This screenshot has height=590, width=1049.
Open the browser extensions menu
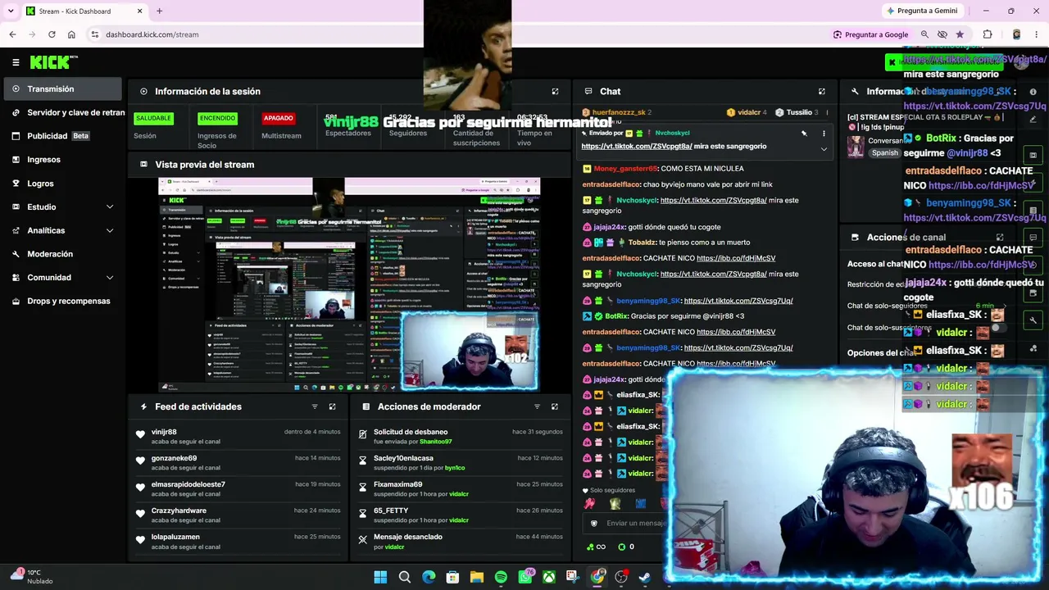(988, 34)
